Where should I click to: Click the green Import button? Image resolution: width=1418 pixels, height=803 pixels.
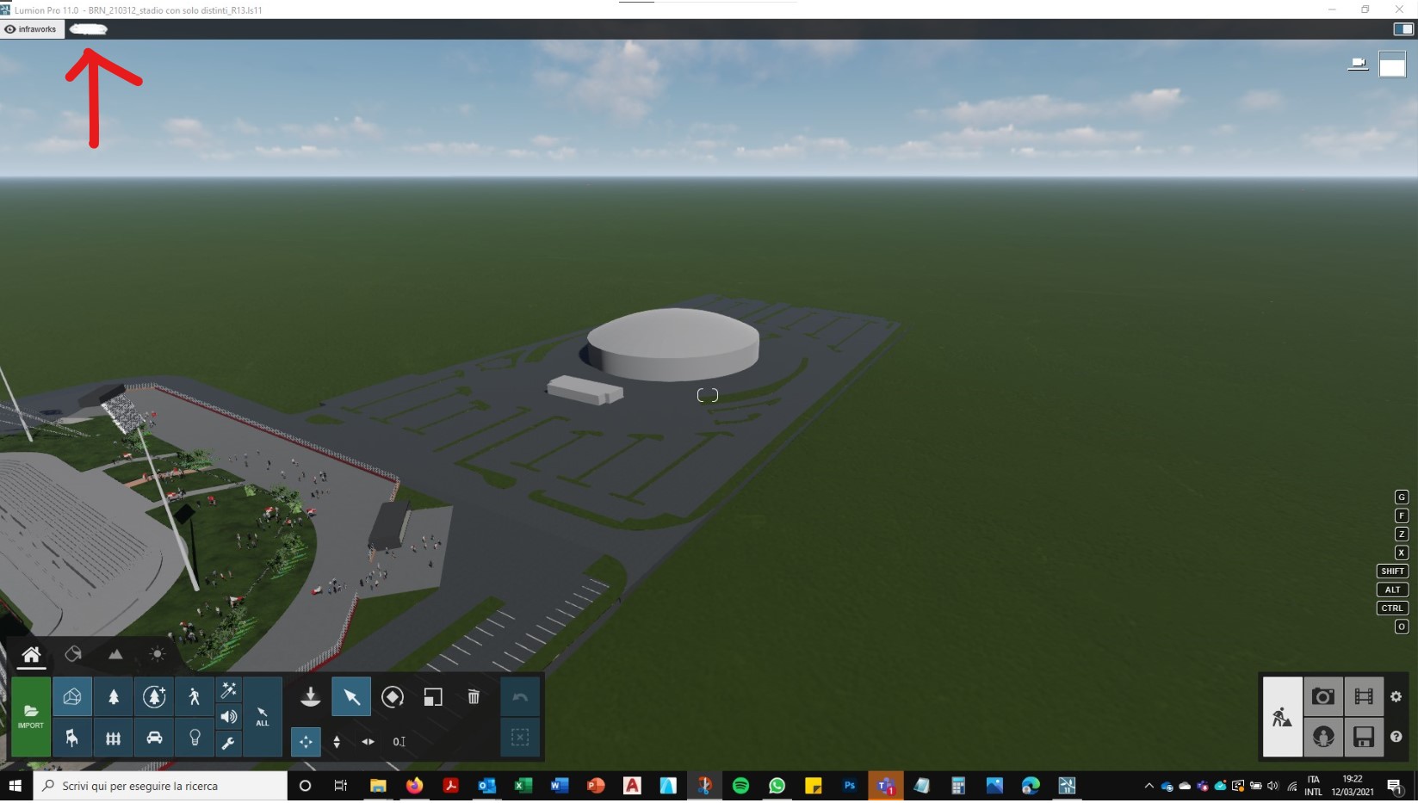tap(31, 717)
